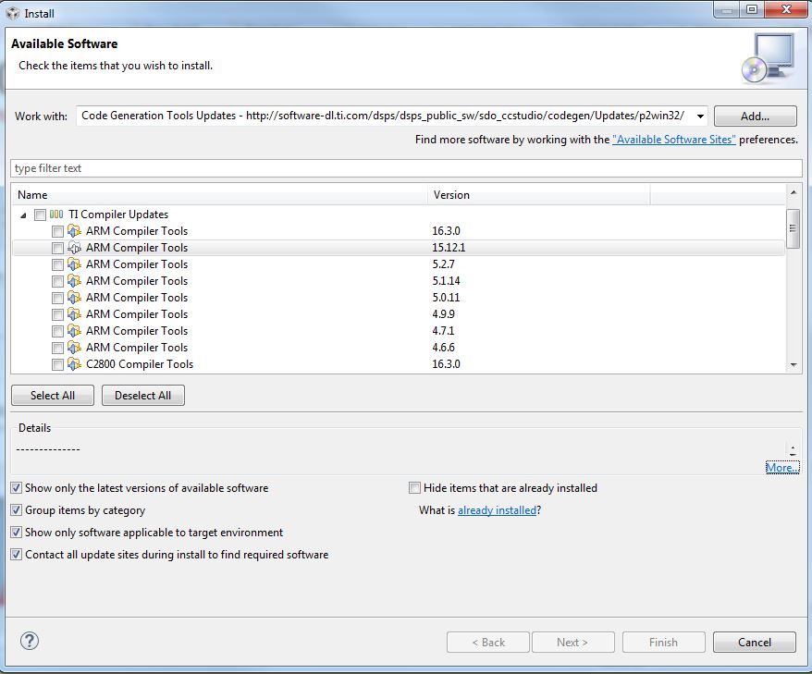Select the C2800 Compiler Tools row label
The width and height of the screenshot is (812, 674).
coord(140,364)
